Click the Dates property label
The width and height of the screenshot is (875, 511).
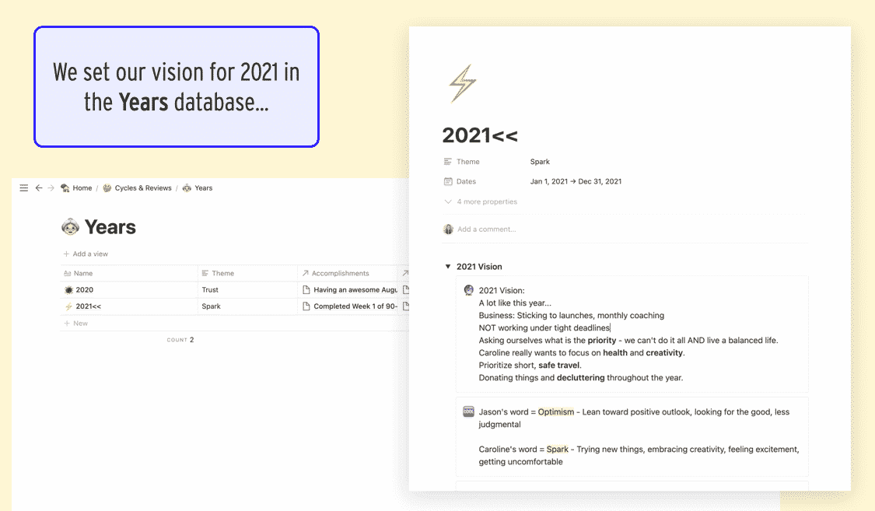pos(466,181)
